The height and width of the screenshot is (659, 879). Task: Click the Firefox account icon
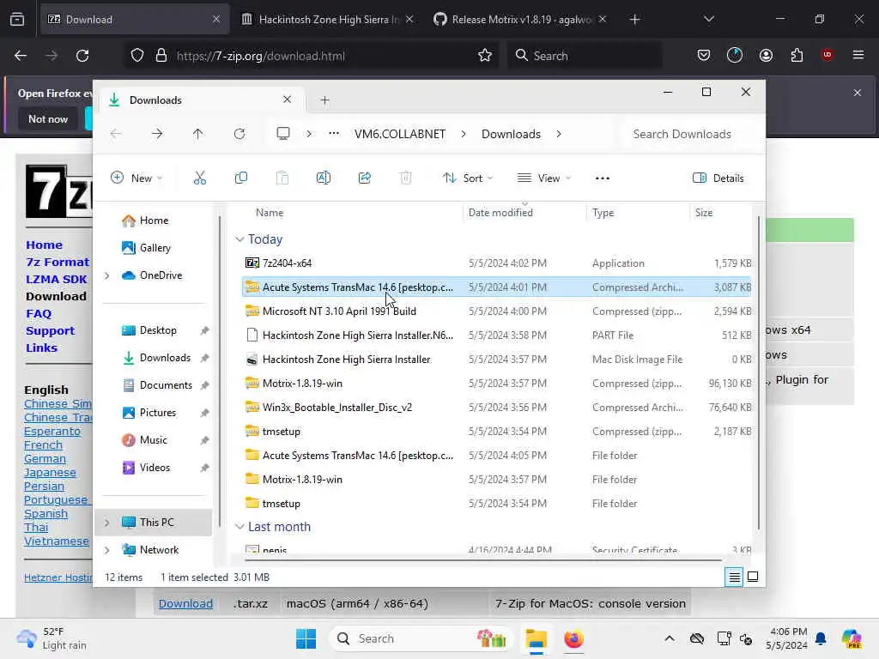pos(766,56)
